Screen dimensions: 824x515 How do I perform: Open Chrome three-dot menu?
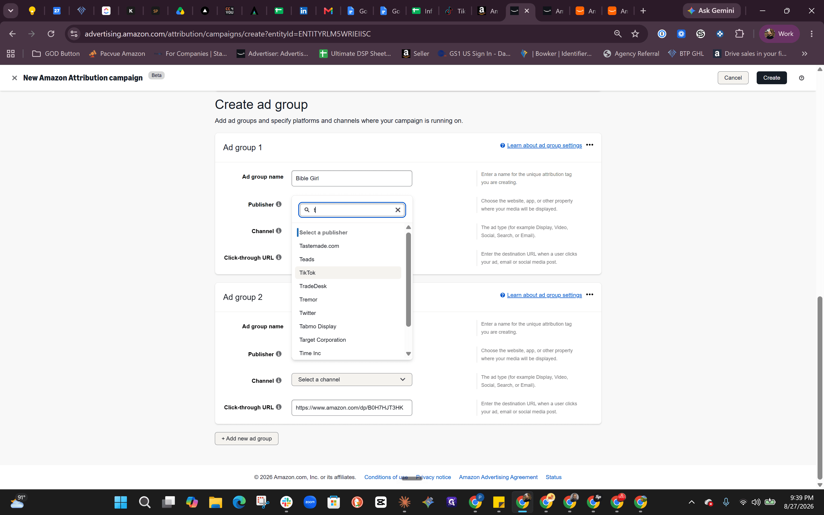click(x=812, y=34)
